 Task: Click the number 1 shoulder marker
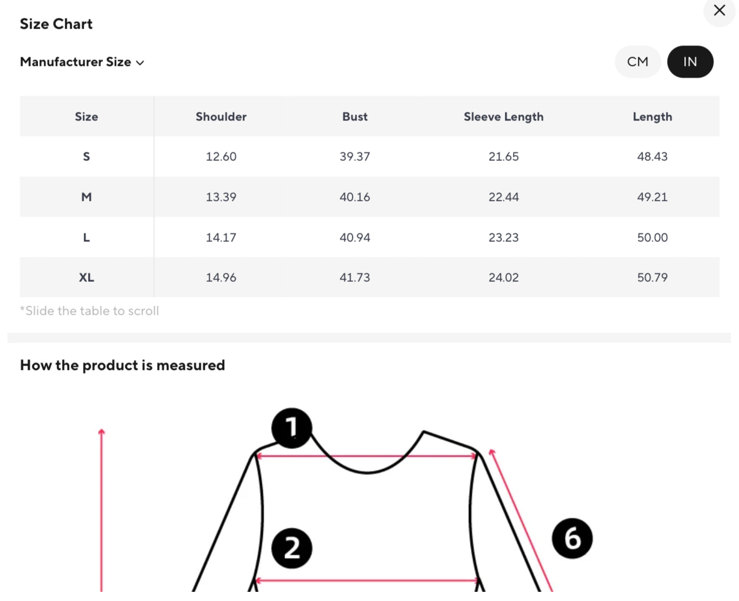tap(292, 428)
